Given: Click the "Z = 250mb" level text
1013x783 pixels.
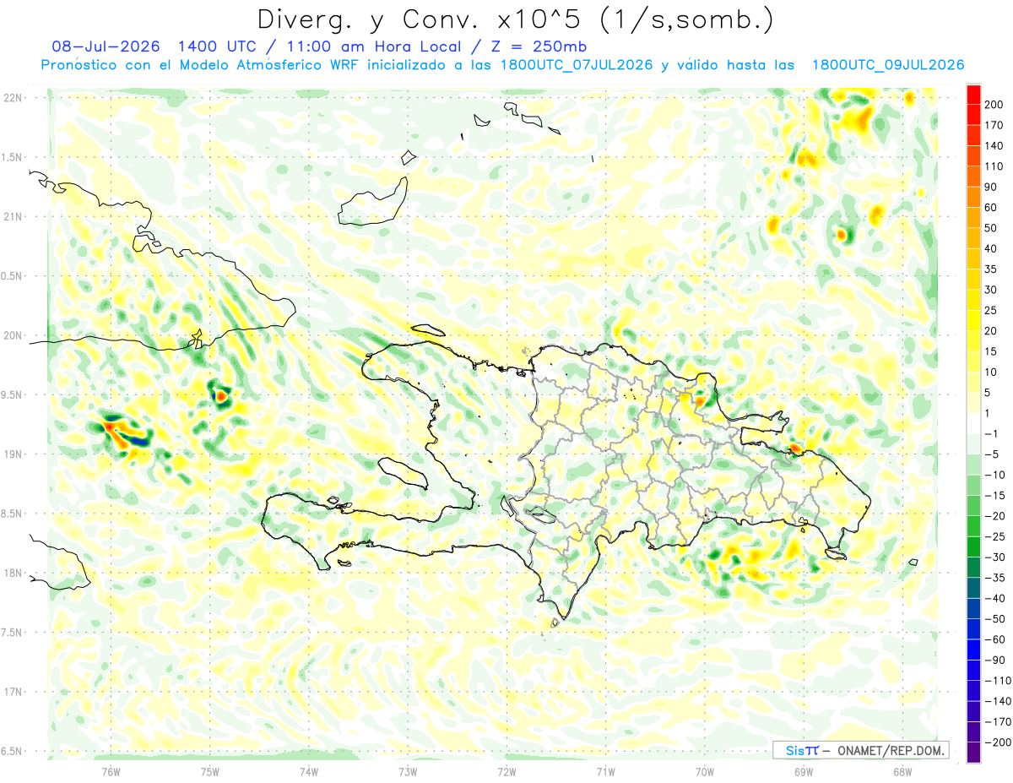Looking at the screenshot, I should (539, 46).
